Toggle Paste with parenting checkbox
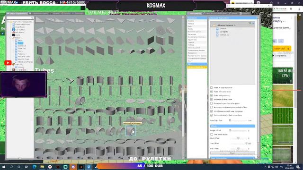This screenshot has height=170, width=303. pos(212,95)
